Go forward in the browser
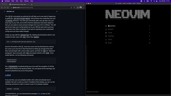171x96 pixels. pyautogui.click(x=5, y=8)
